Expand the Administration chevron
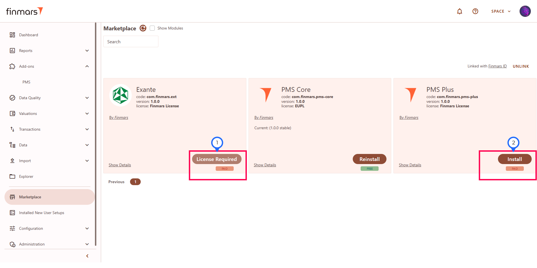 pyautogui.click(x=87, y=244)
